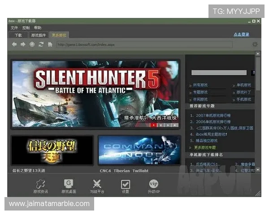Switch to the 下载 tab

coord(18,35)
